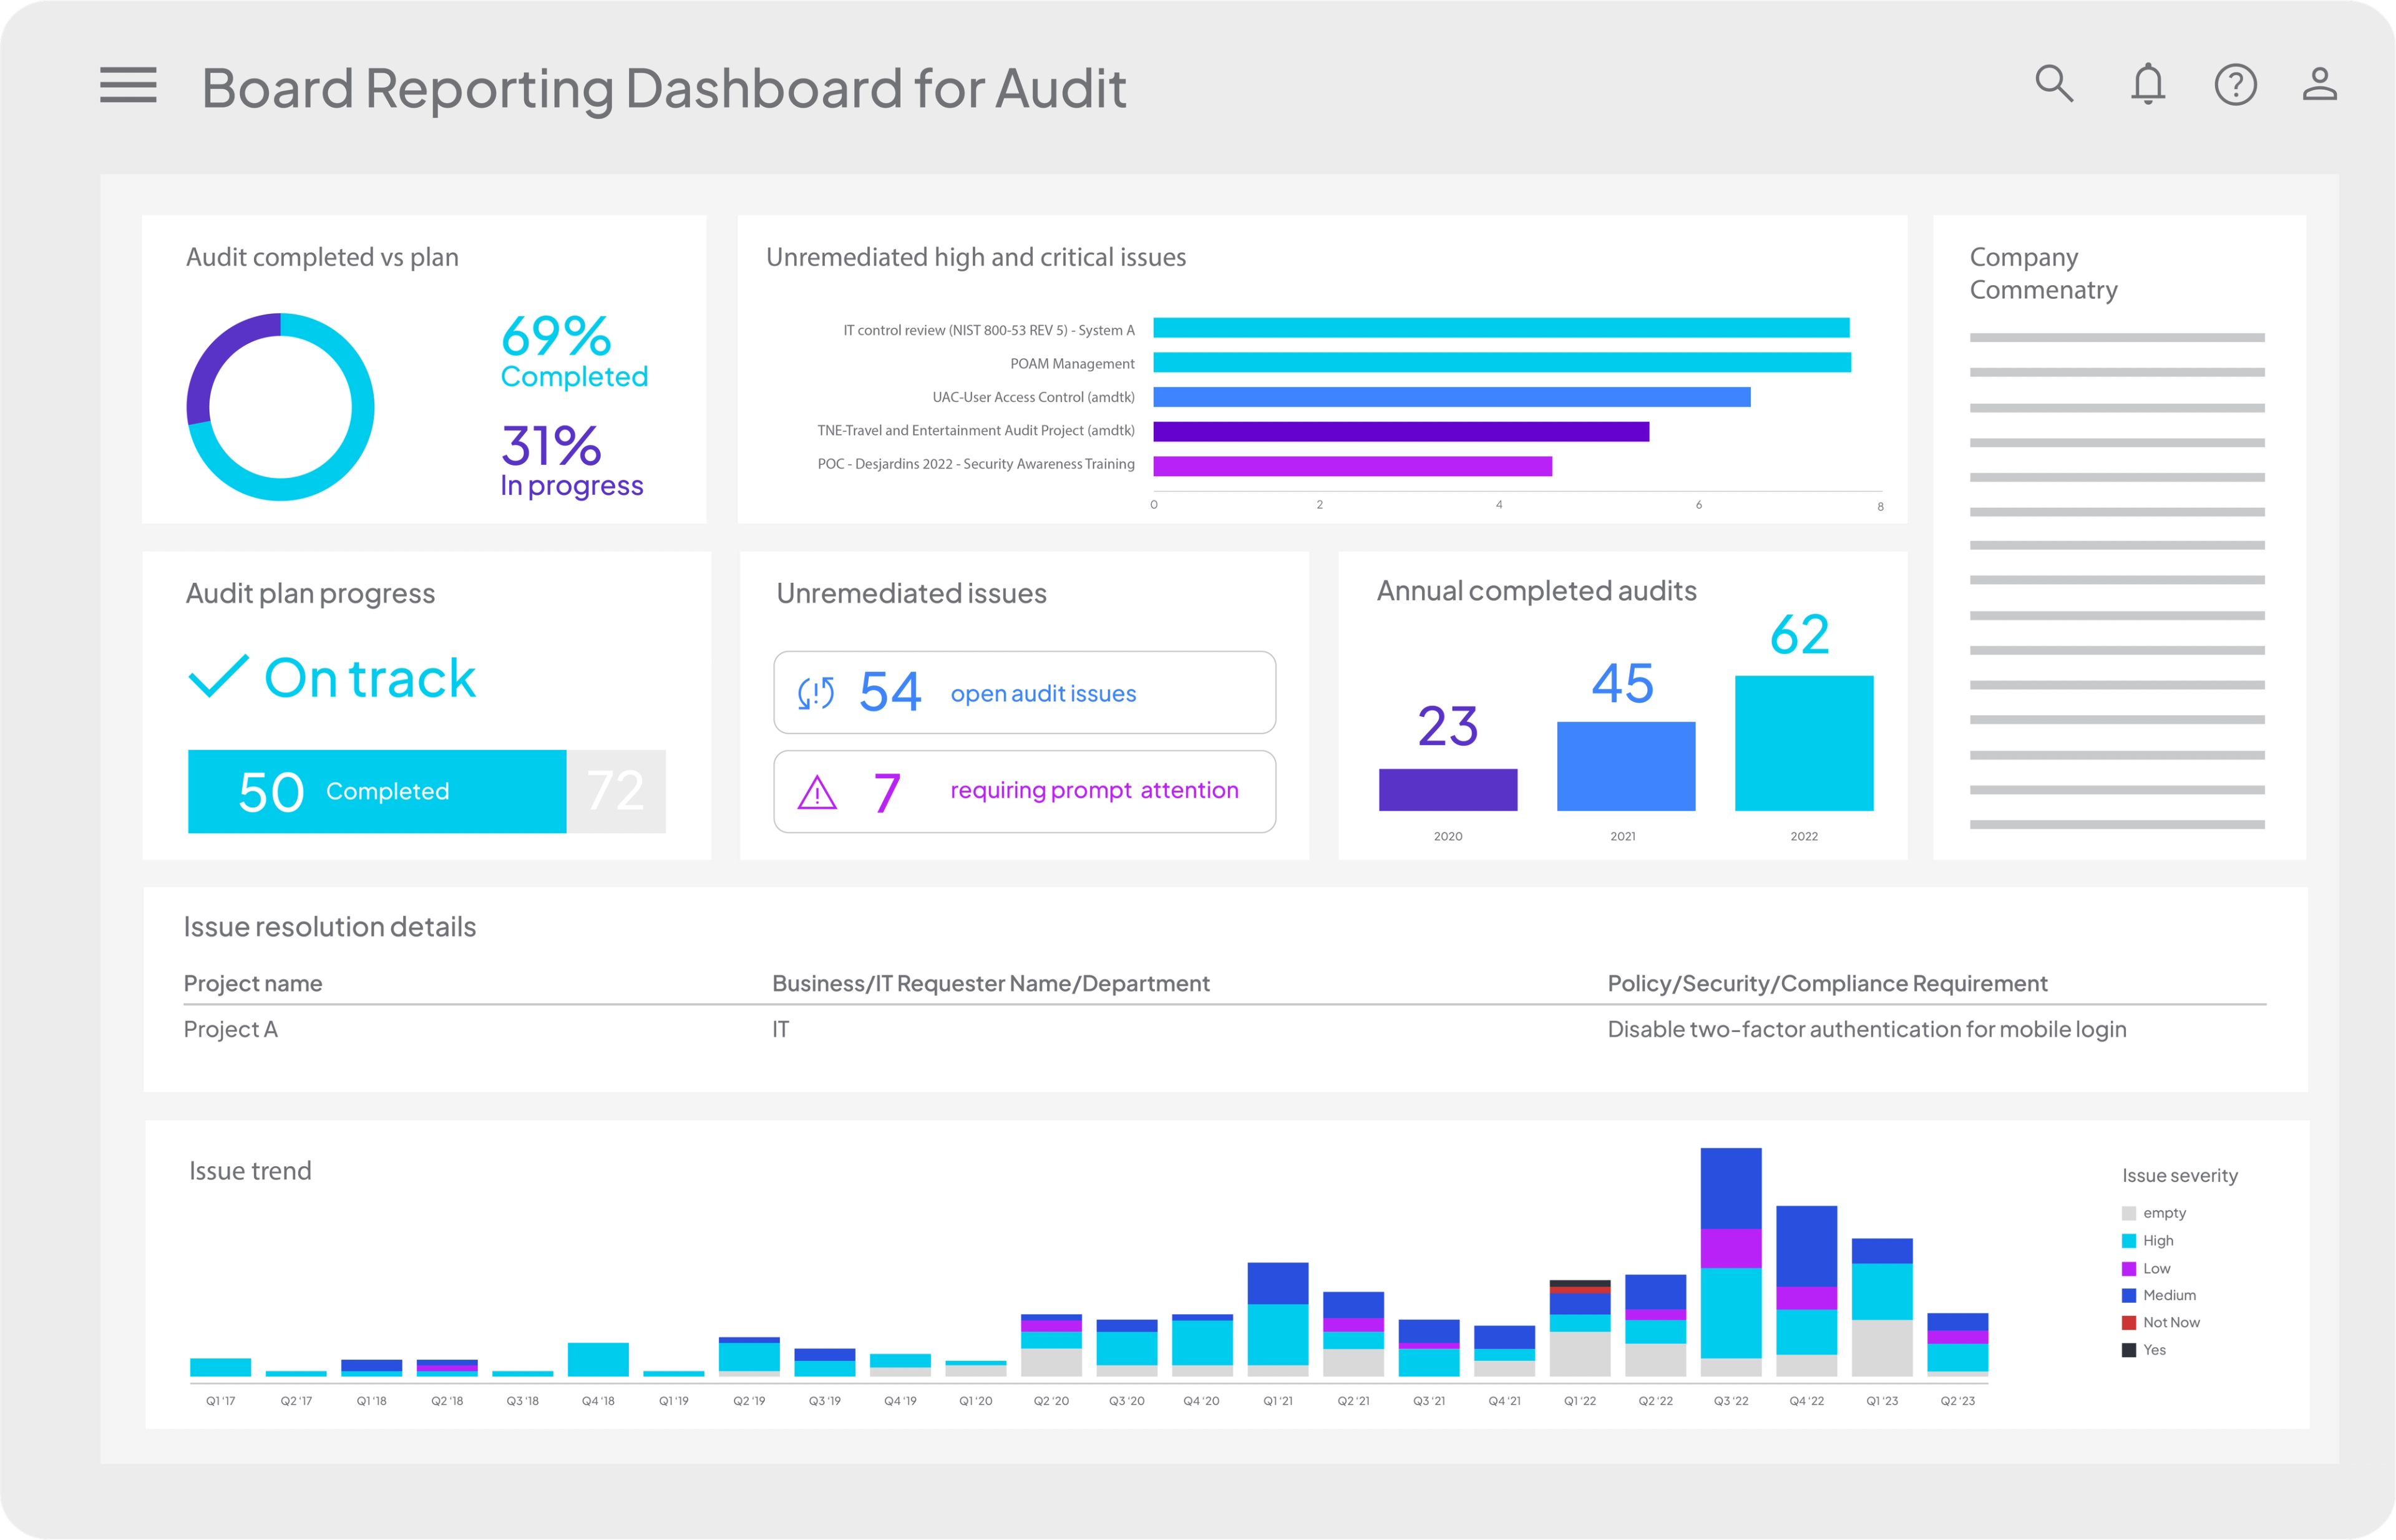Viewport: 2396px width, 1540px height.
Task: Open the 54 open audit issues card
Action: click(1024, 692)
